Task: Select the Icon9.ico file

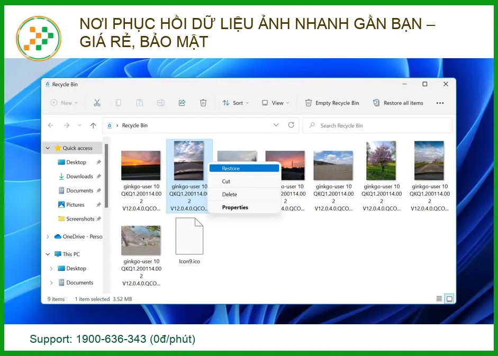Action: (x=189, y=241)
